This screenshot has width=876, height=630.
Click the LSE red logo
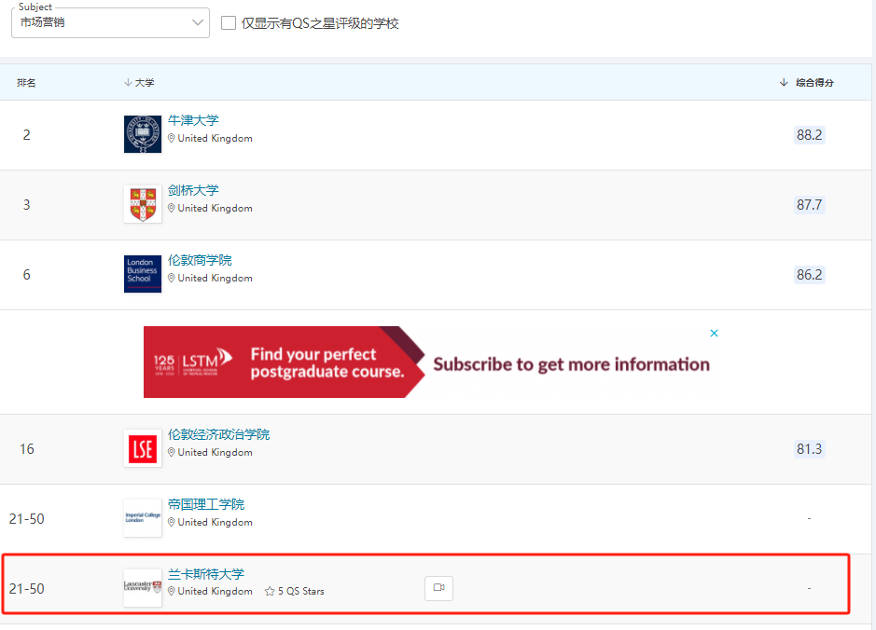click(x=142, y=447)
